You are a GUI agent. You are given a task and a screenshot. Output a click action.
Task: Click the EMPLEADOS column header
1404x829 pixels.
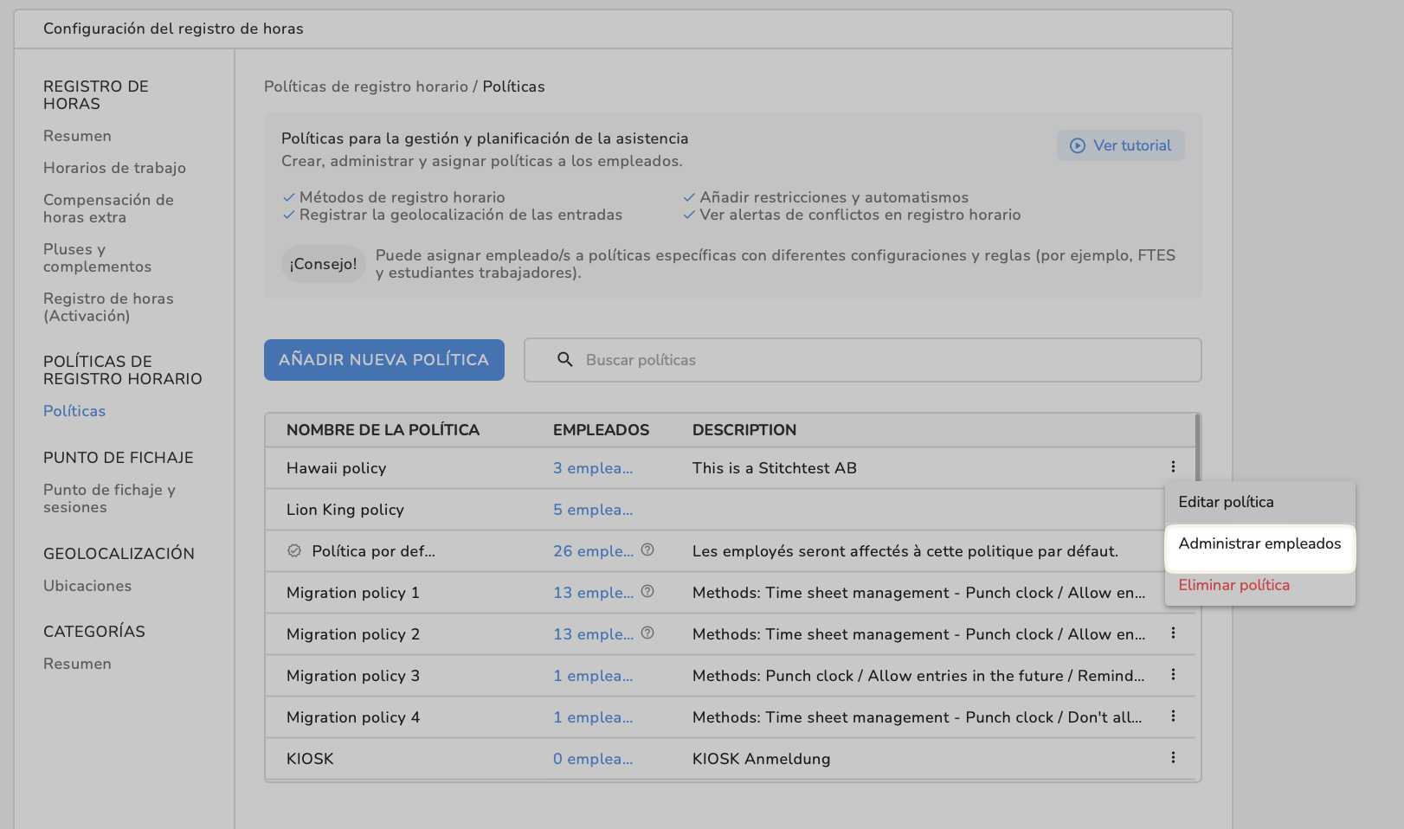(x=601, y=430)
